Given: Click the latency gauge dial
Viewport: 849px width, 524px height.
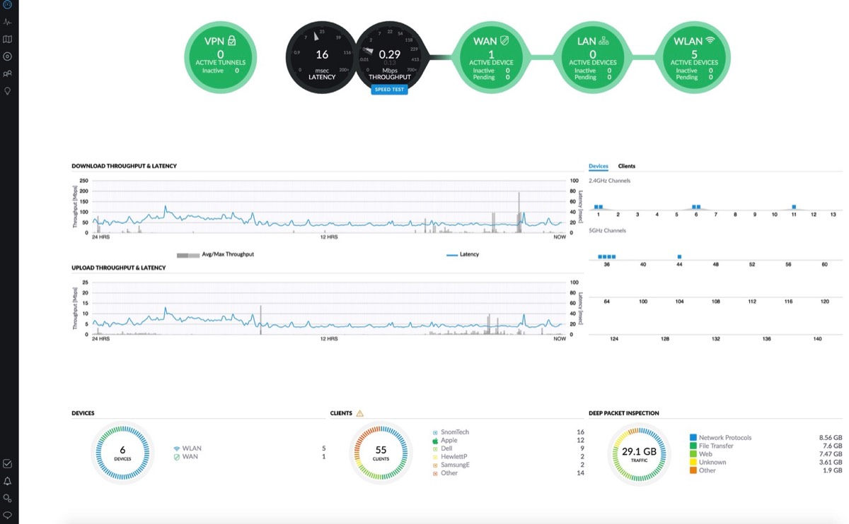Looking at the screenshot, I should 322,56.
